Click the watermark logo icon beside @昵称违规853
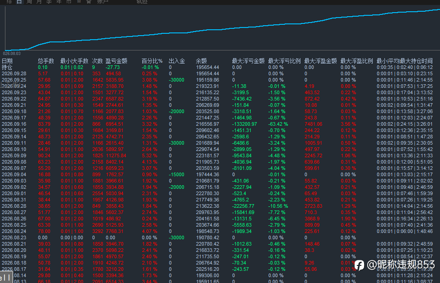 [x=359, y=265]
